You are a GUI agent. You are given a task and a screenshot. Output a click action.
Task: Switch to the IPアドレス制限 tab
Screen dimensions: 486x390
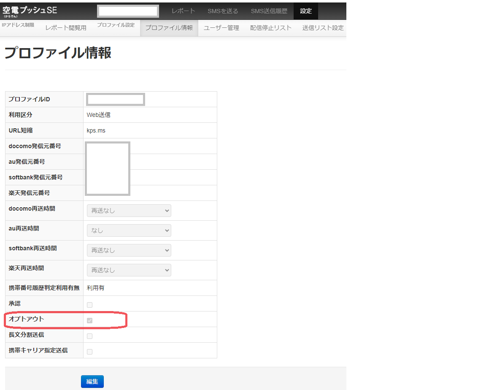click(x=18, y=25)
